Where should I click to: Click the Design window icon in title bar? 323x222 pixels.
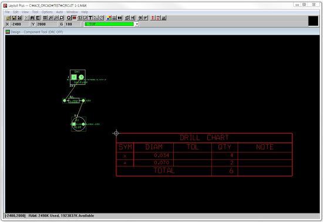click(x=8, y=32)
